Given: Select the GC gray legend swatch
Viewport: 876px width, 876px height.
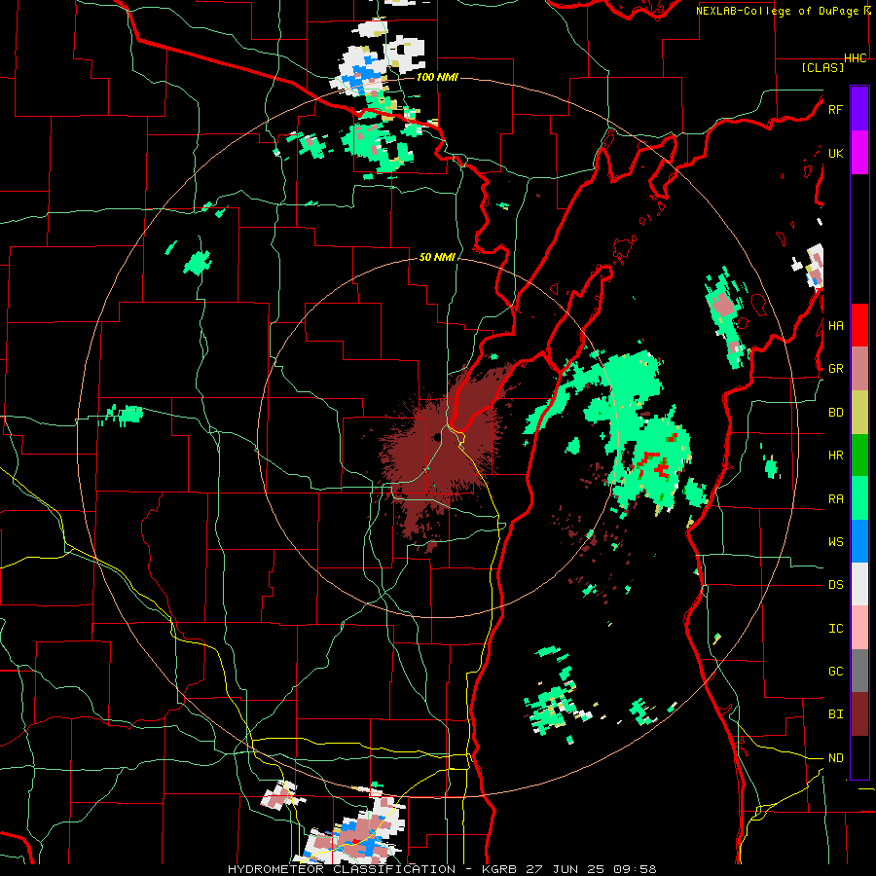Looking at the screenshot, I should (859, 671).
